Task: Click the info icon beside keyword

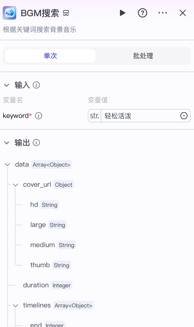Action: pos(39,116)
